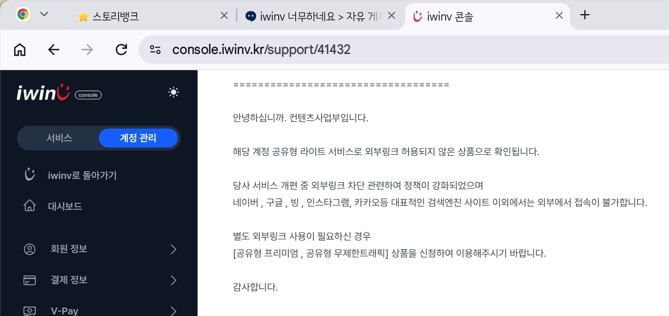Click the iwinv console logo
Viewport: 669px width, 316px height.
pyautogui.click(x=59, y=92)
